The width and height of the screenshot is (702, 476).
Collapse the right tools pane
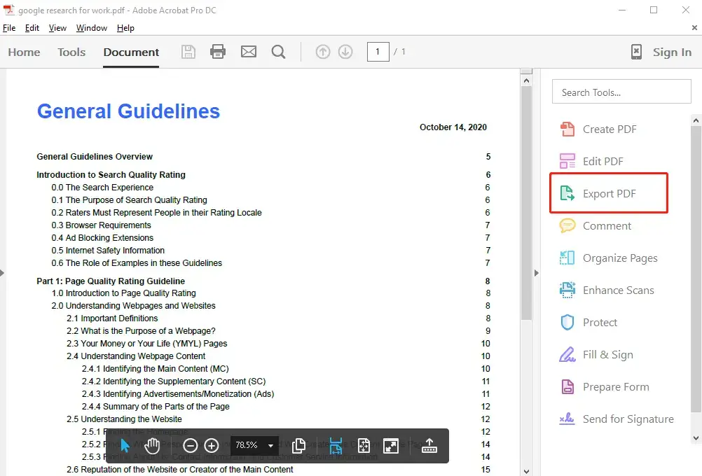[x=537, y=272]
